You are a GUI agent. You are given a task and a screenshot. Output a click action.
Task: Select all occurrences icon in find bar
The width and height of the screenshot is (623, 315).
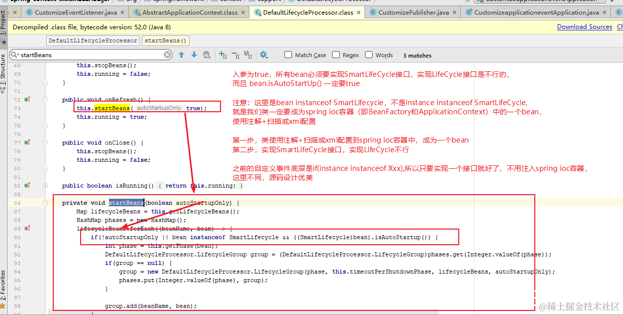tap(248, 55)
